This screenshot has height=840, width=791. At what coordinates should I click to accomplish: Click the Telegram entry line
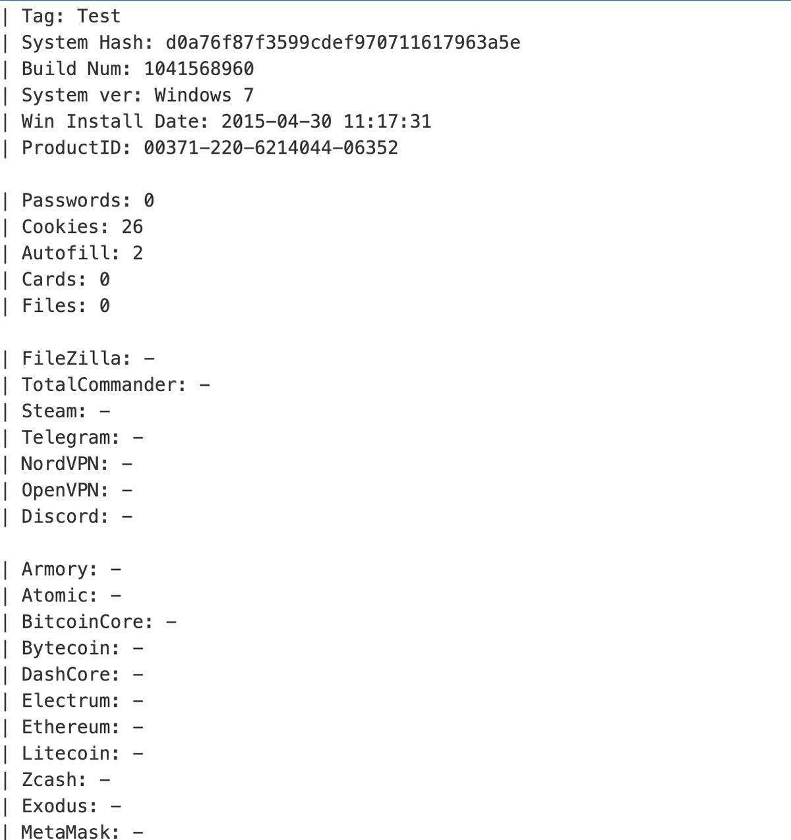pyautogui.click(x=82, y=438)
